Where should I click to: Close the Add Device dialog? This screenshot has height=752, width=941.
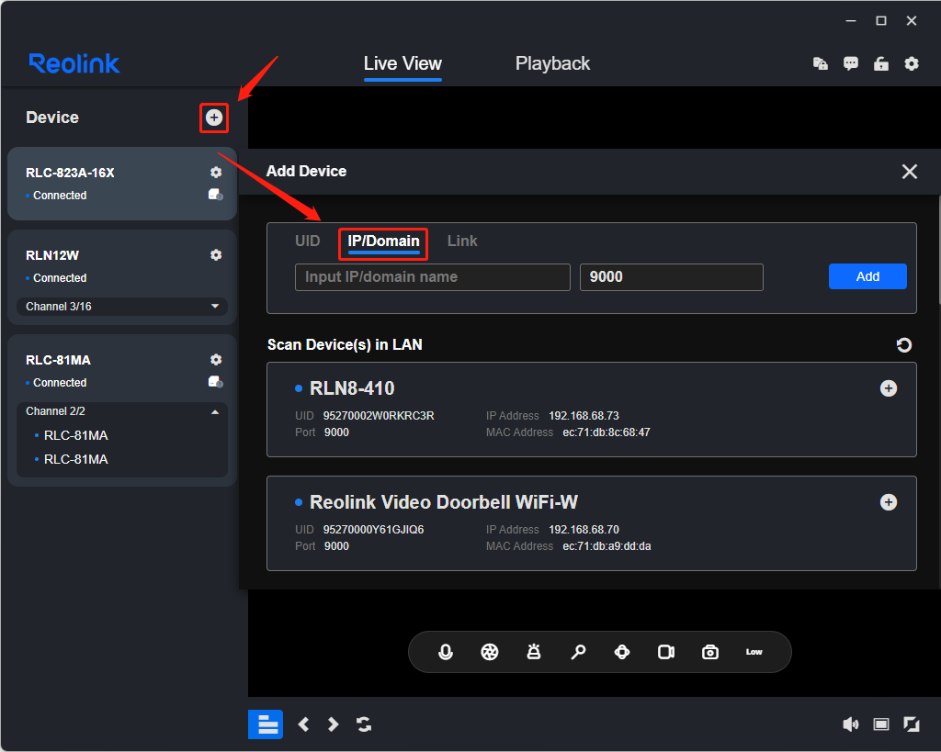click(909, 172)
